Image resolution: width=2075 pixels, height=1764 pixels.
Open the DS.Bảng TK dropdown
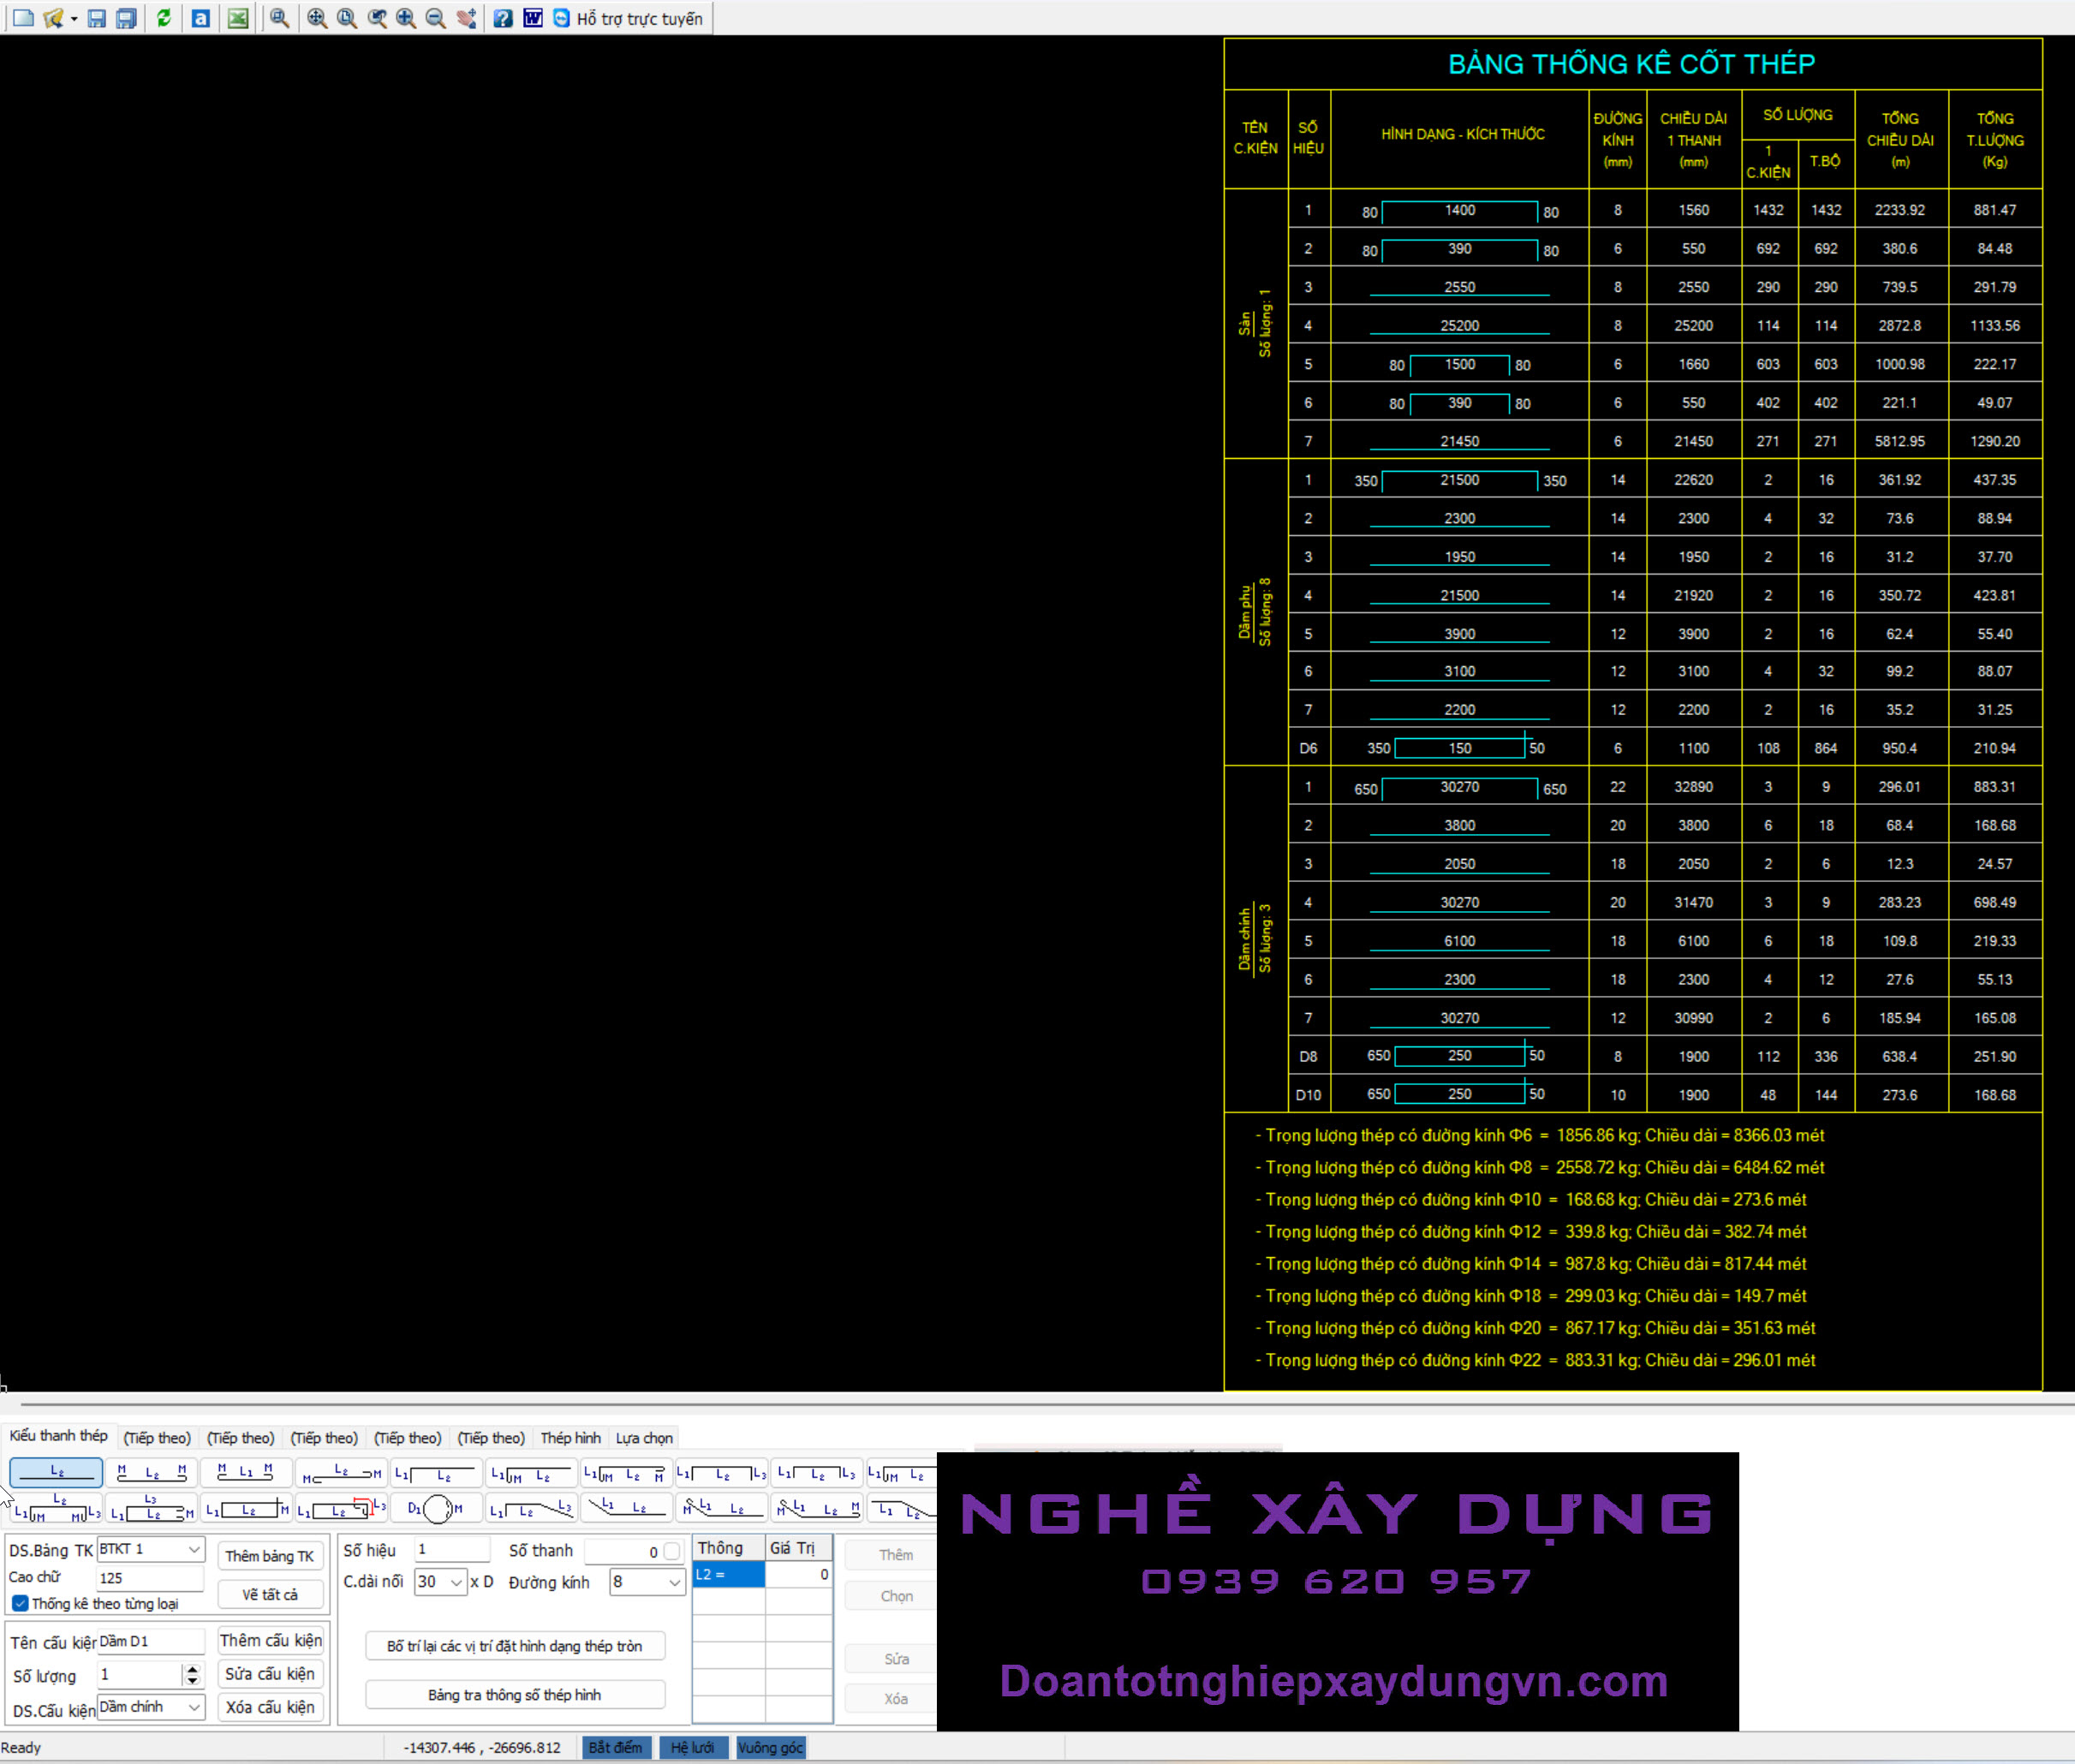pyautogui.click(x=194, y=1549)
